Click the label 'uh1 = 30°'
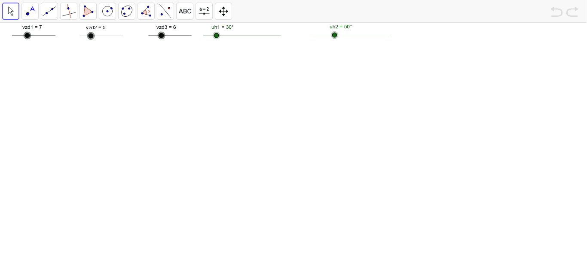This screenshot has width=587, height=263. (223, 27)
